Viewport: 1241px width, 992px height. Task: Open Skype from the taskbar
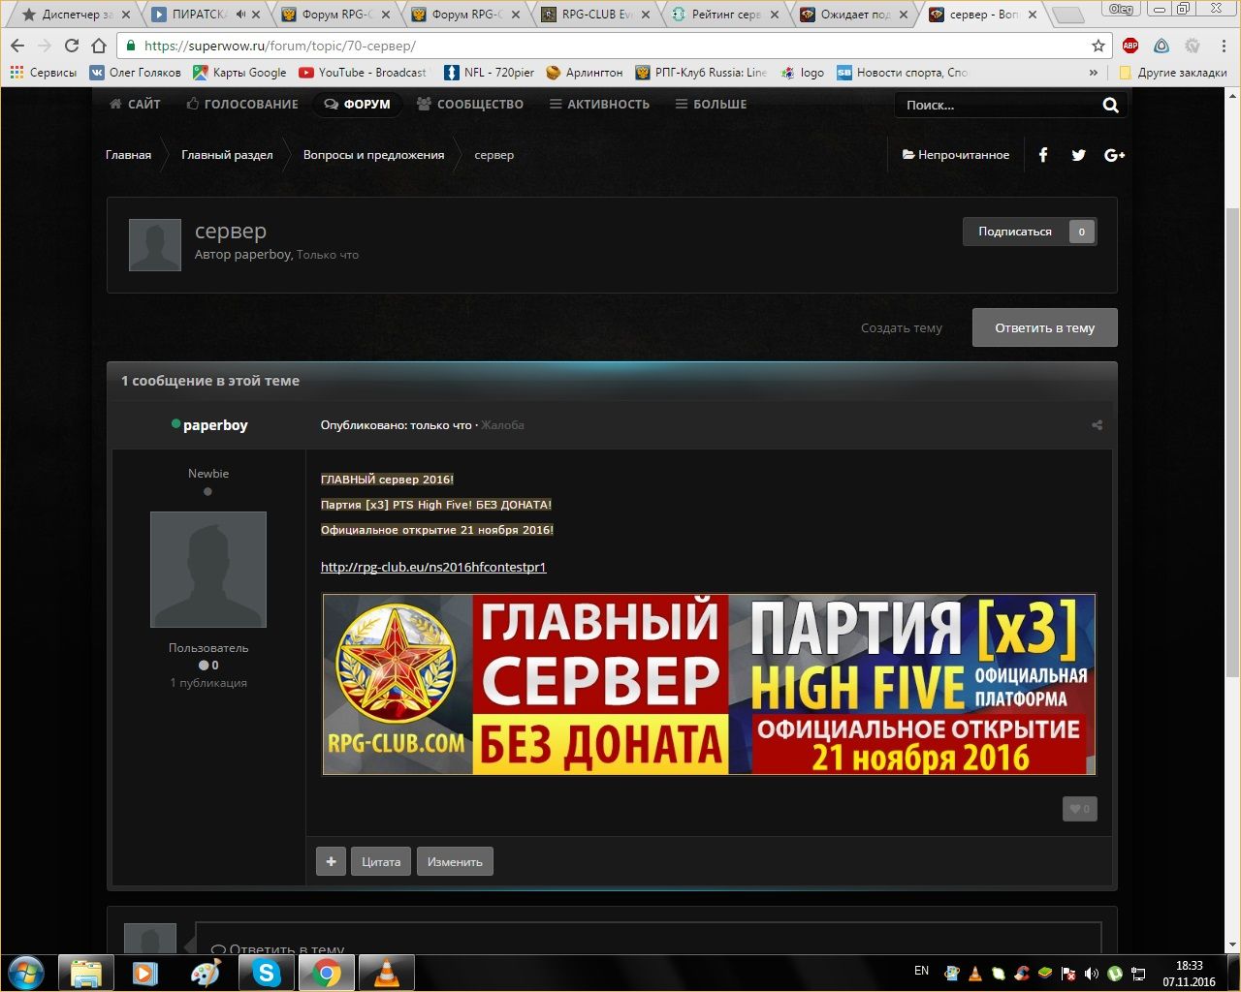[266, 973]
